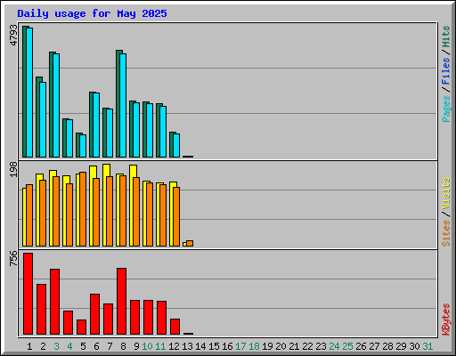This screenshot has height=356, width=456.
Task: Select the orange sites bar for day 9
Action: coord(136,212)
